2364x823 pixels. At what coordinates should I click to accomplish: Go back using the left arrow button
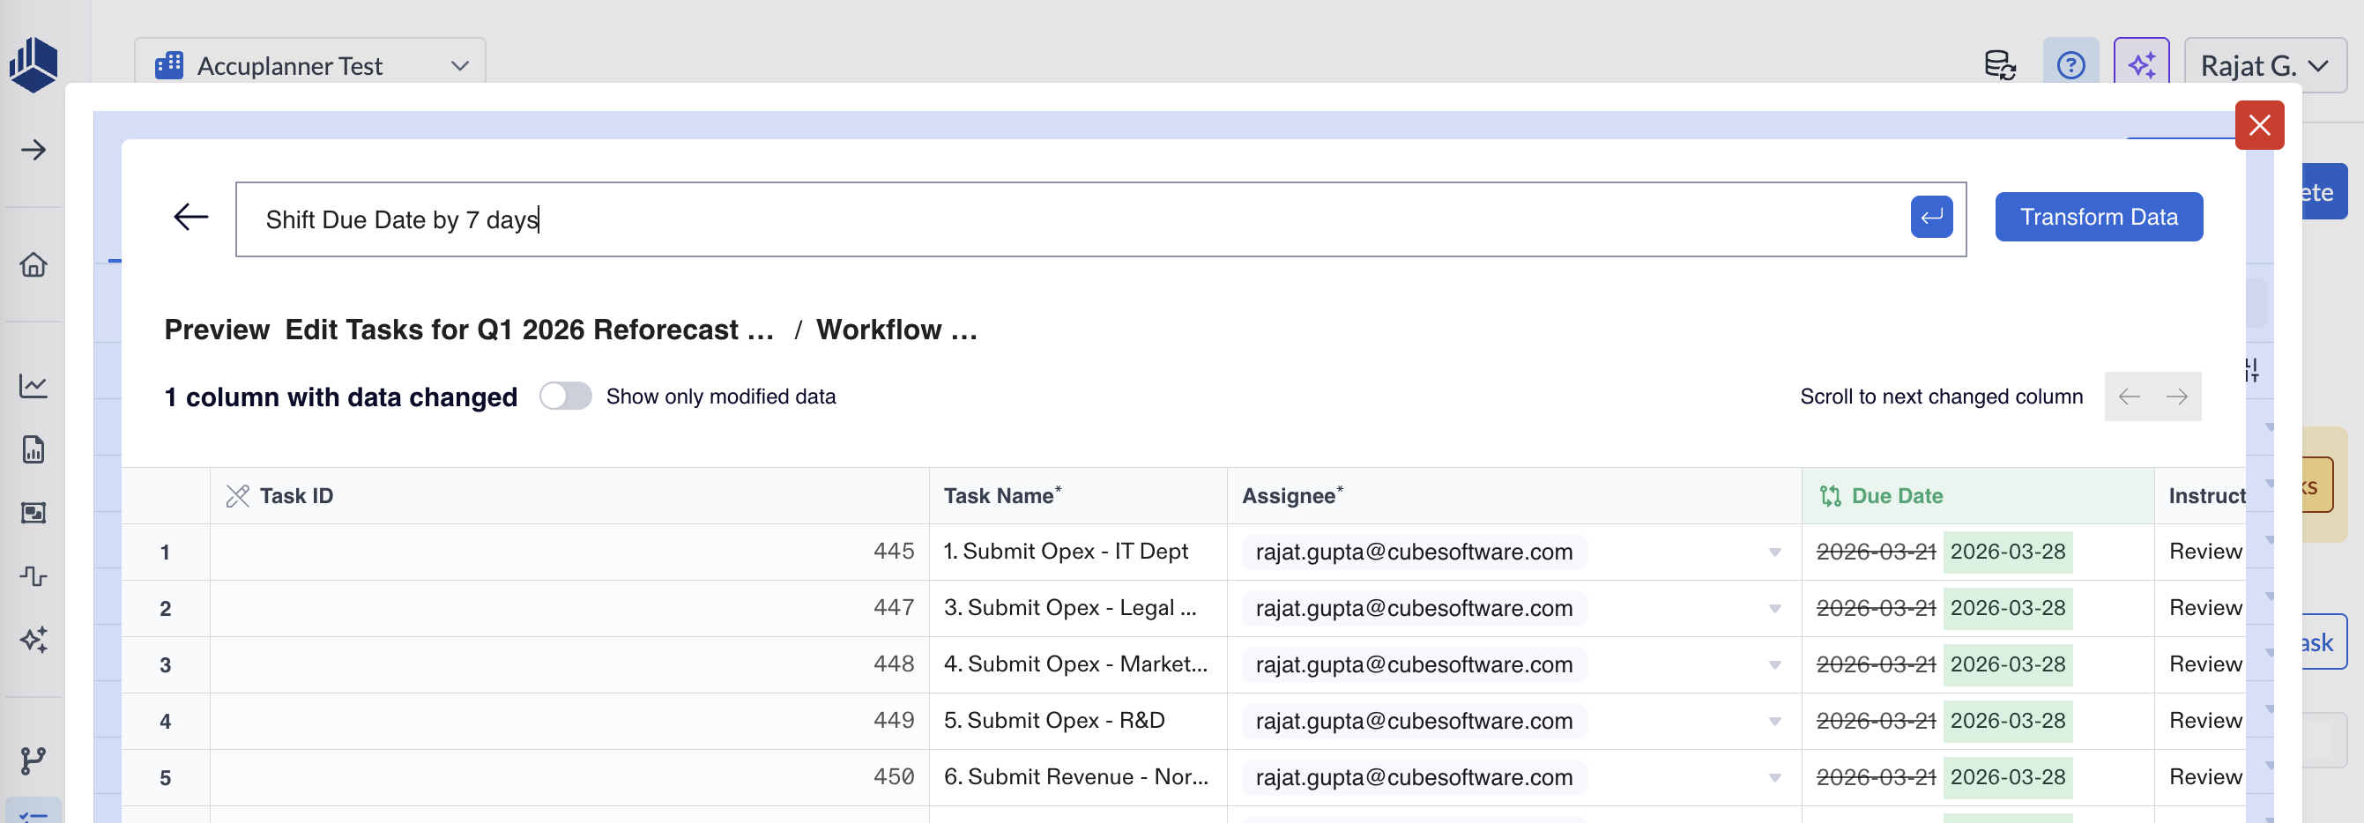coord(191,218)
